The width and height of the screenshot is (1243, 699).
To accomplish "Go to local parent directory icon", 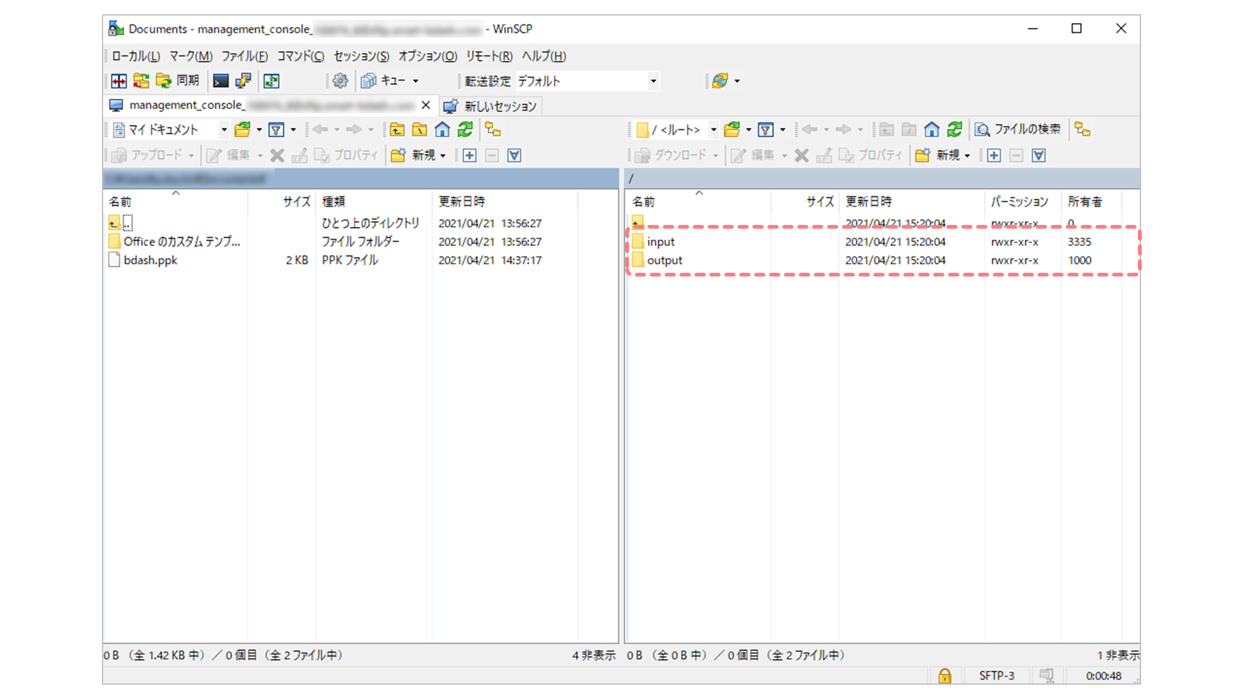I will (397, 130).
